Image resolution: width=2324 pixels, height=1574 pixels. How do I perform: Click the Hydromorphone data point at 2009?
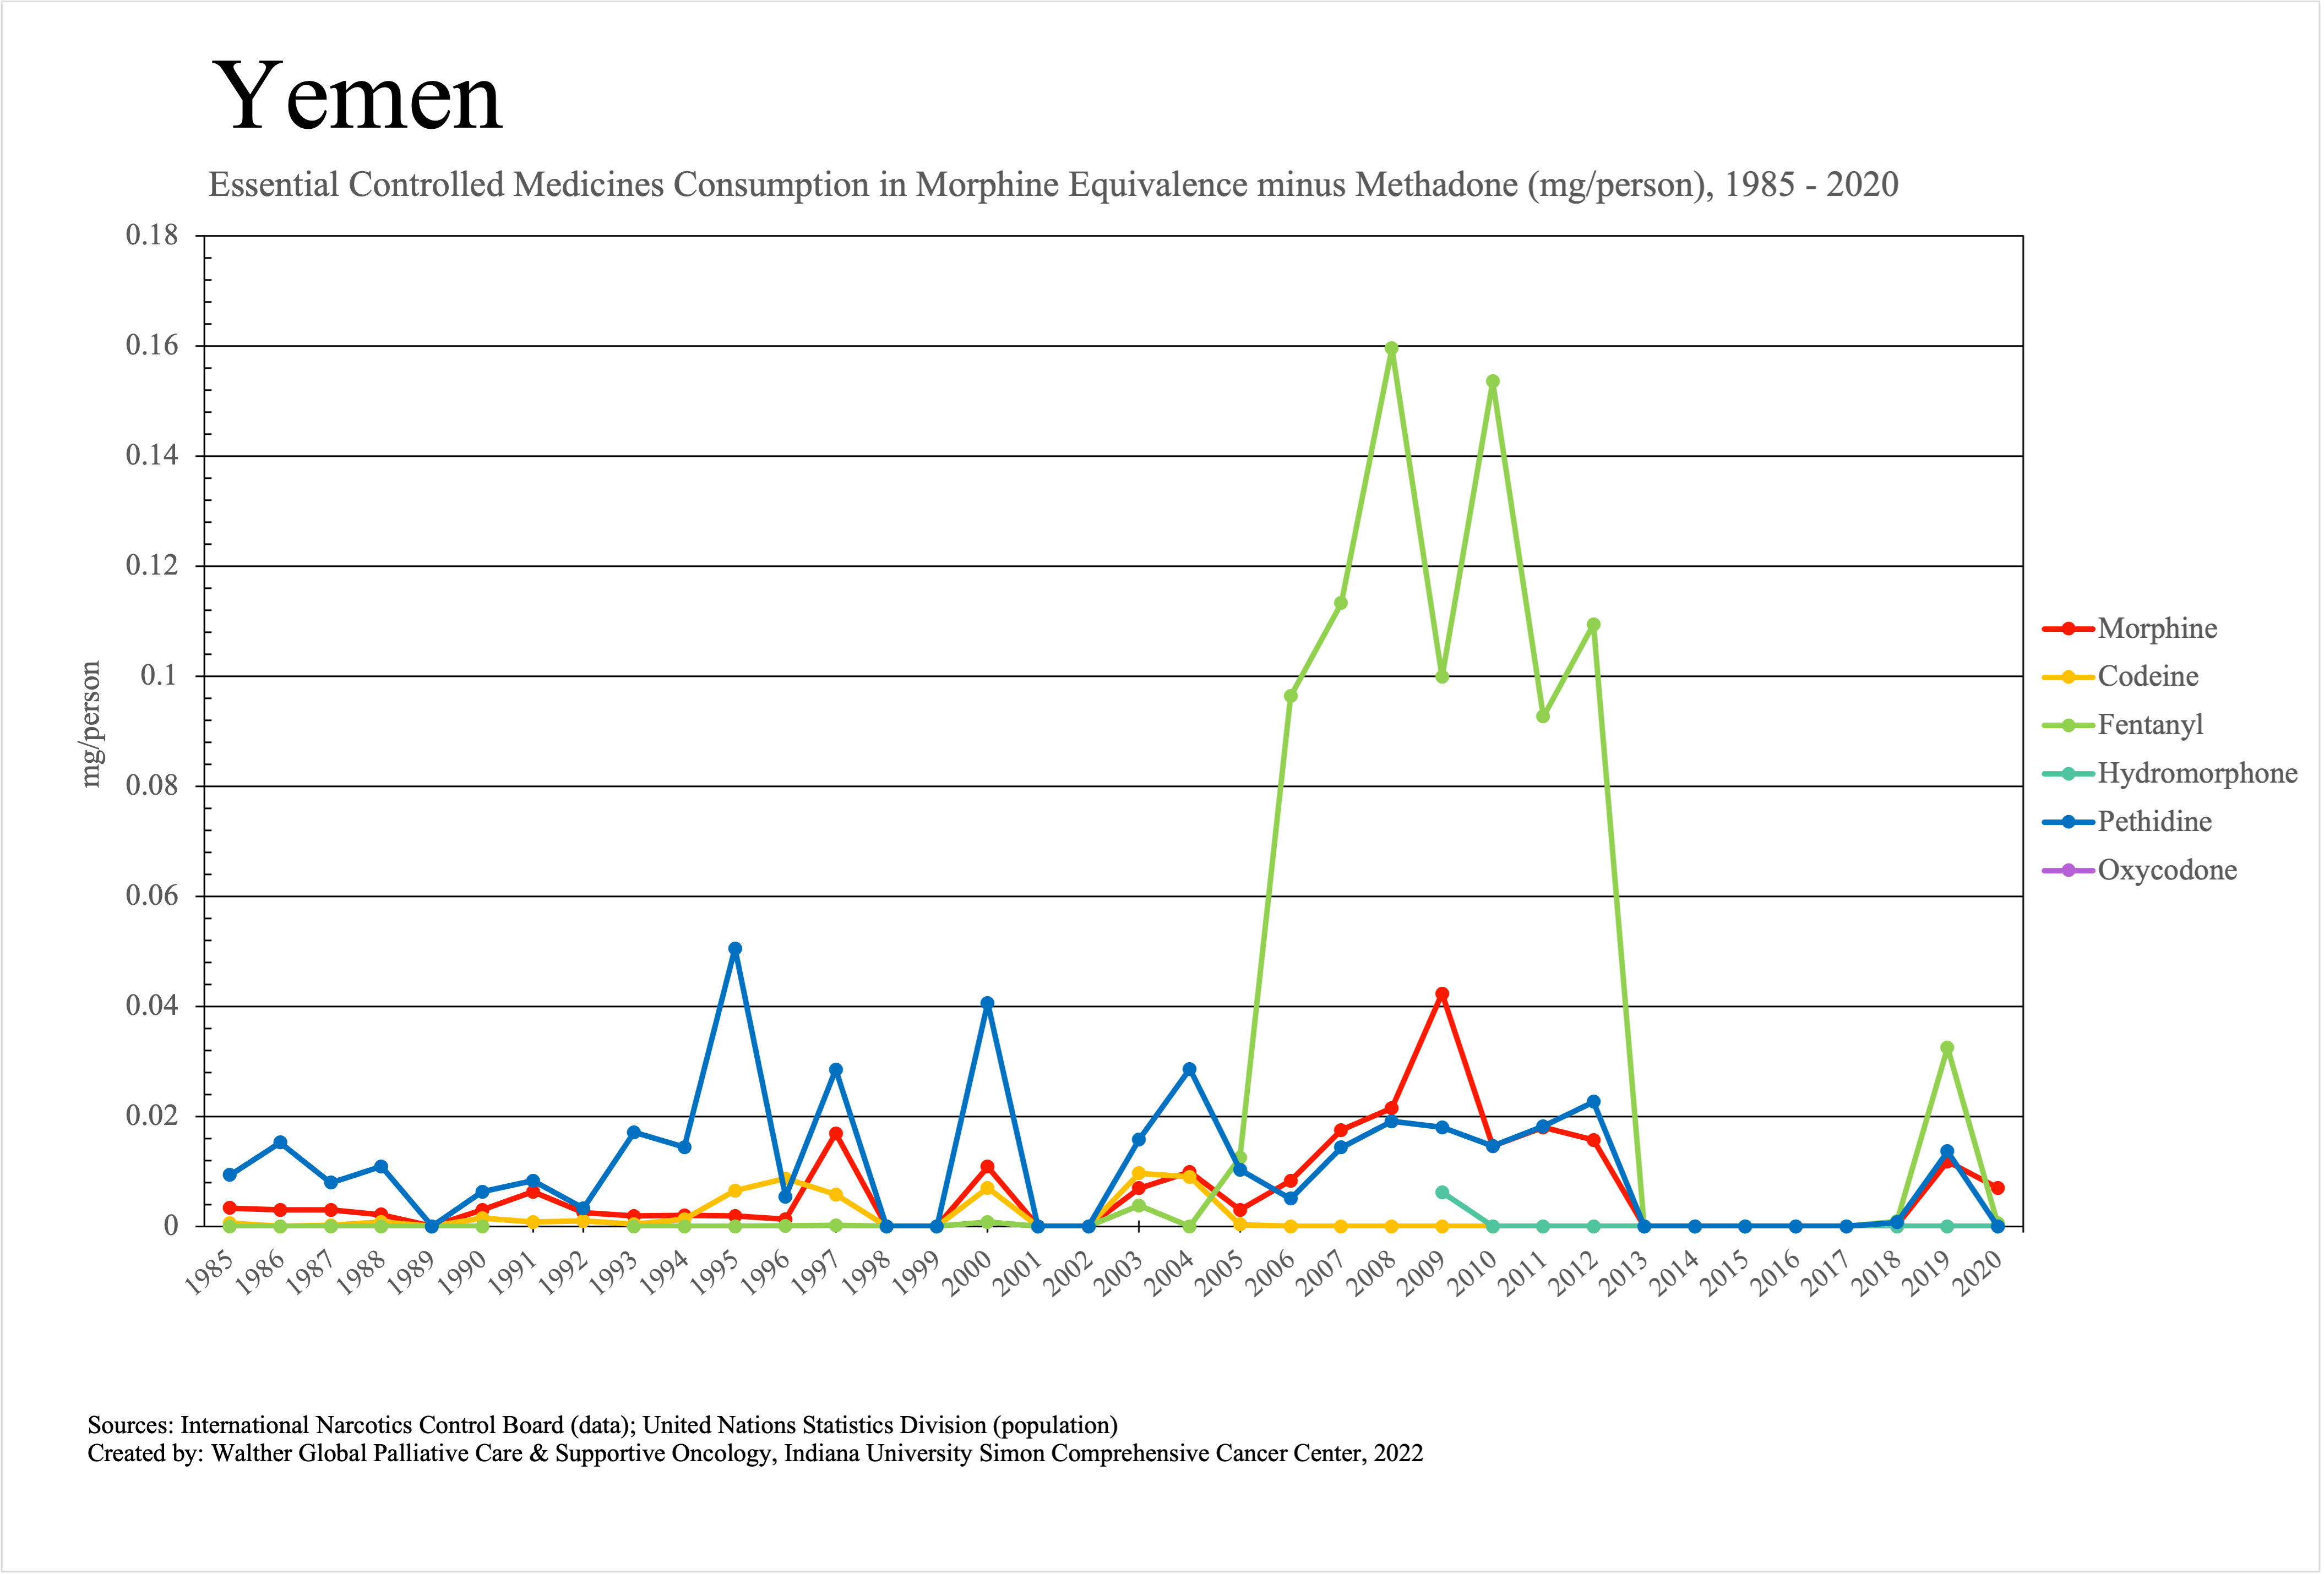[x=1442, y=1192]
